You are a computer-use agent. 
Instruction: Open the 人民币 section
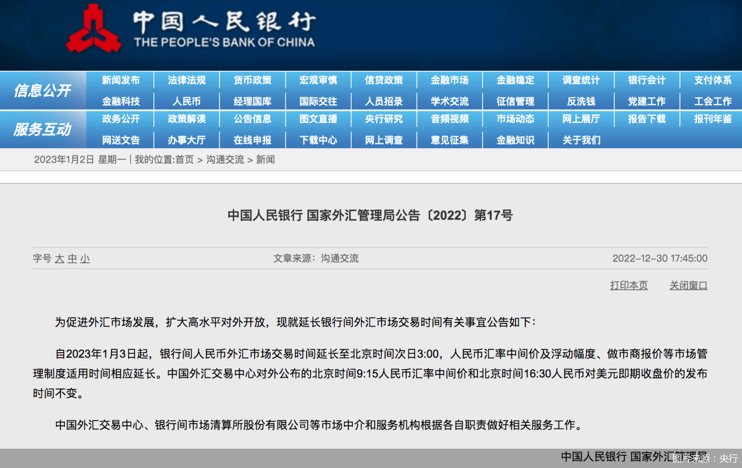point(186,101)
